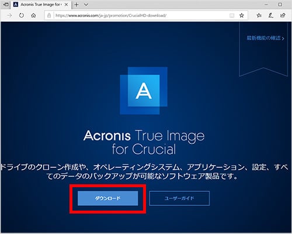The image size is (292, 234).
Task: Minimize the browser window
Action: click(x=266, y=4)
